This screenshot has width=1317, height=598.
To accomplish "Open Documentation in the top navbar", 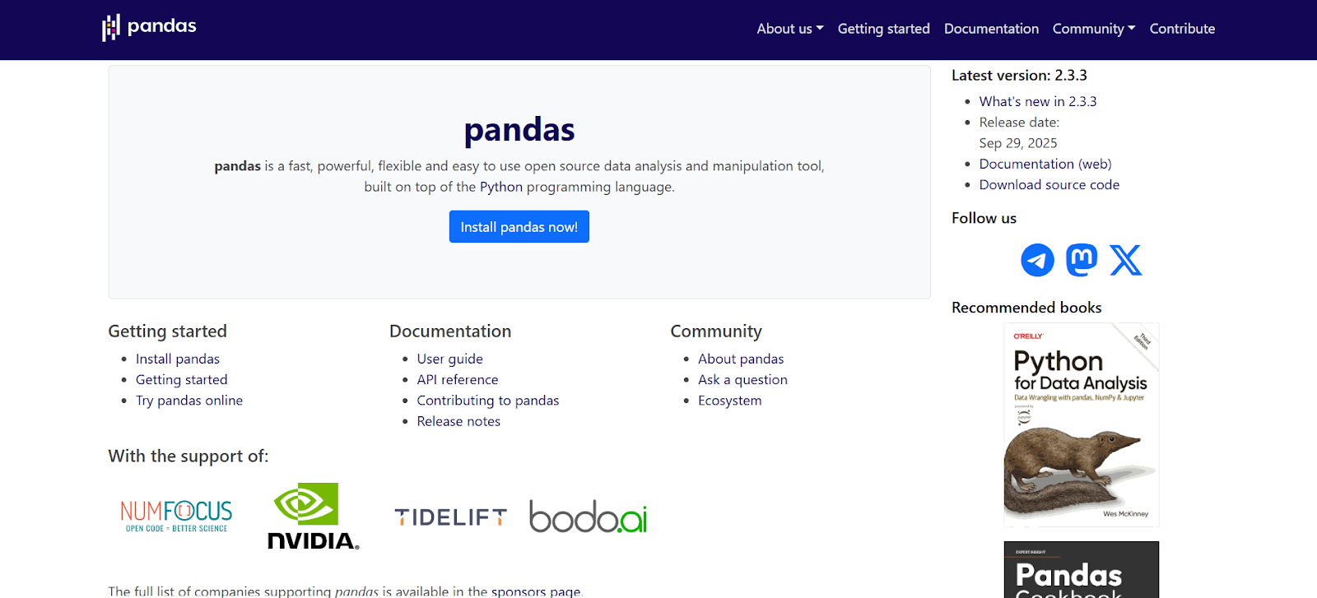I will tap(991, 29).
